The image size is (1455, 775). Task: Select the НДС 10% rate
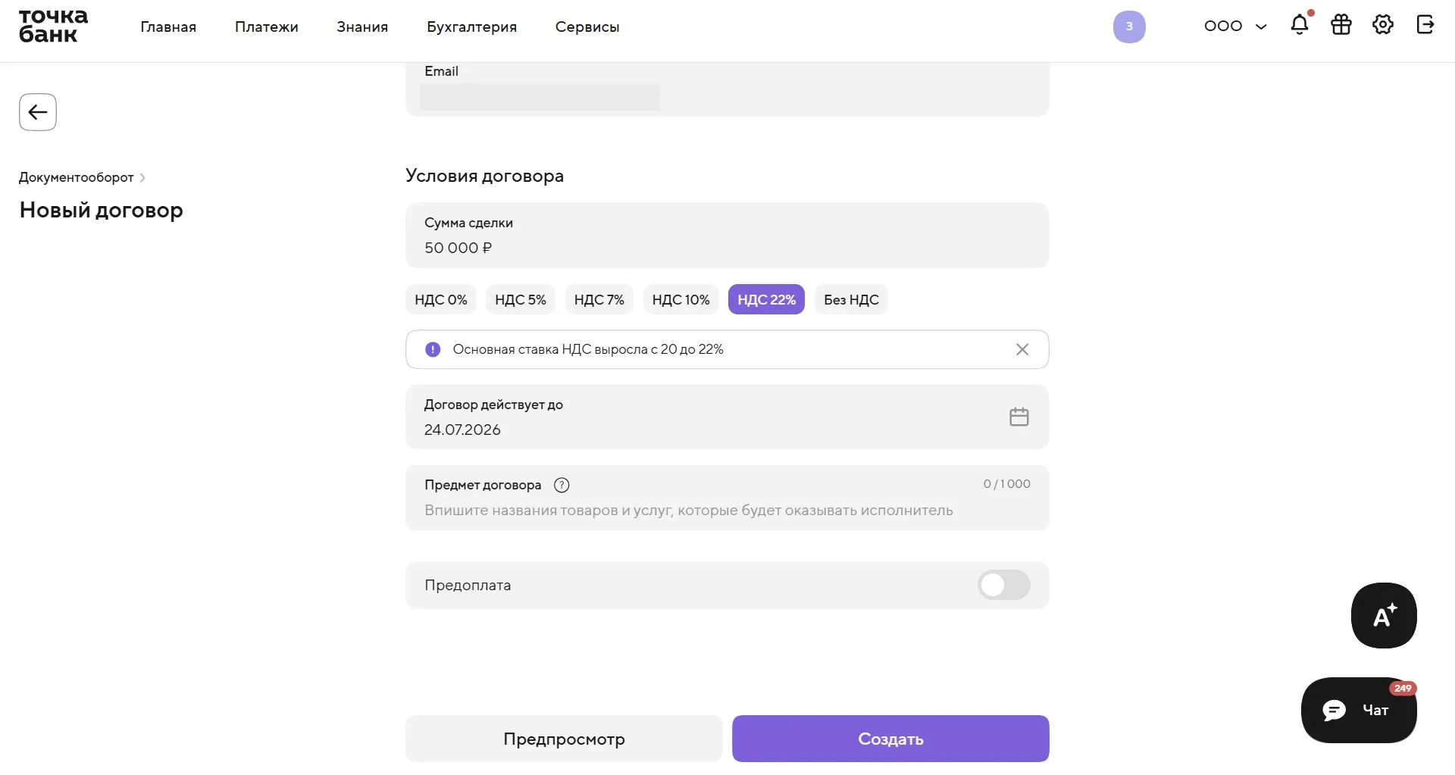(x=681, y=299)
